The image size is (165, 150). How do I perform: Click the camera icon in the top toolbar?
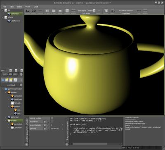[113, 11]
